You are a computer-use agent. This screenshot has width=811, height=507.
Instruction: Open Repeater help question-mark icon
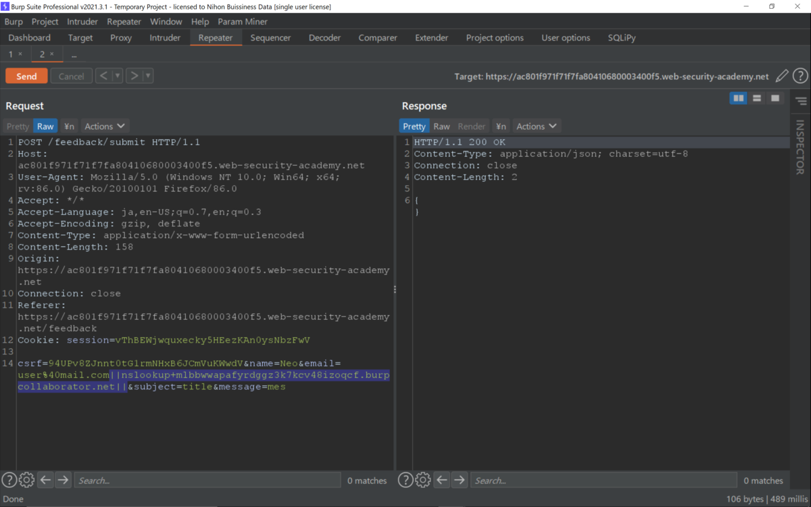click(x=800, y=76)
